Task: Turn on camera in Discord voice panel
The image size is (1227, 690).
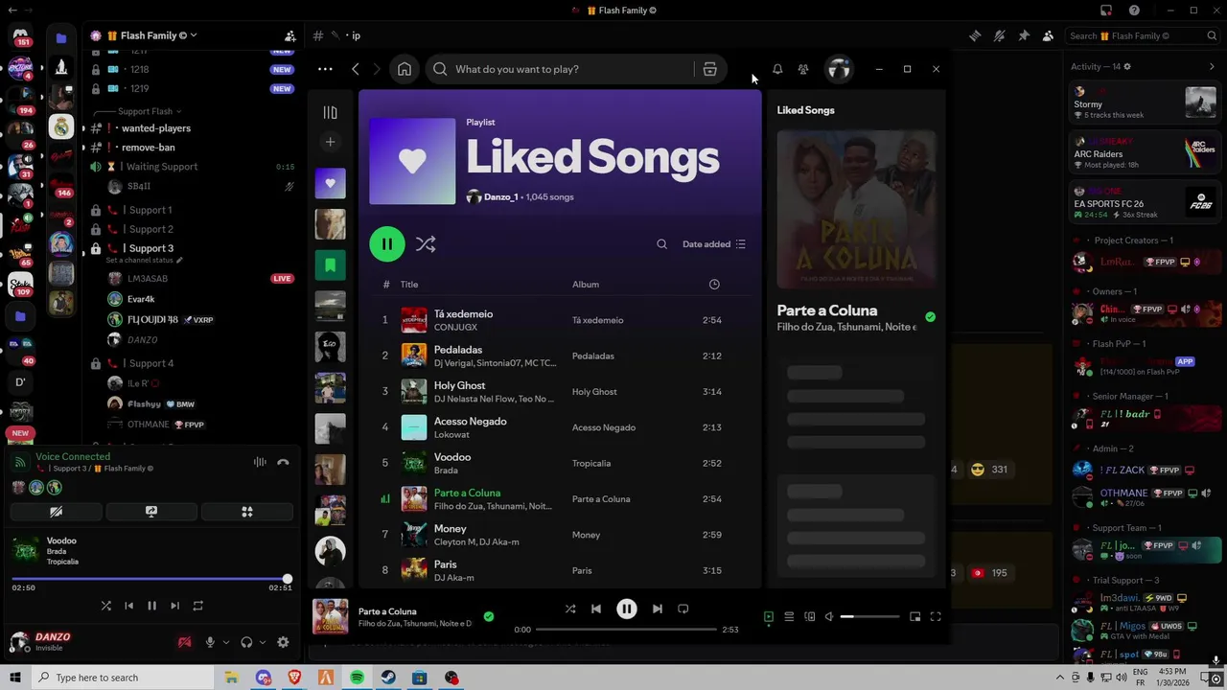Action: coord(56,512)
